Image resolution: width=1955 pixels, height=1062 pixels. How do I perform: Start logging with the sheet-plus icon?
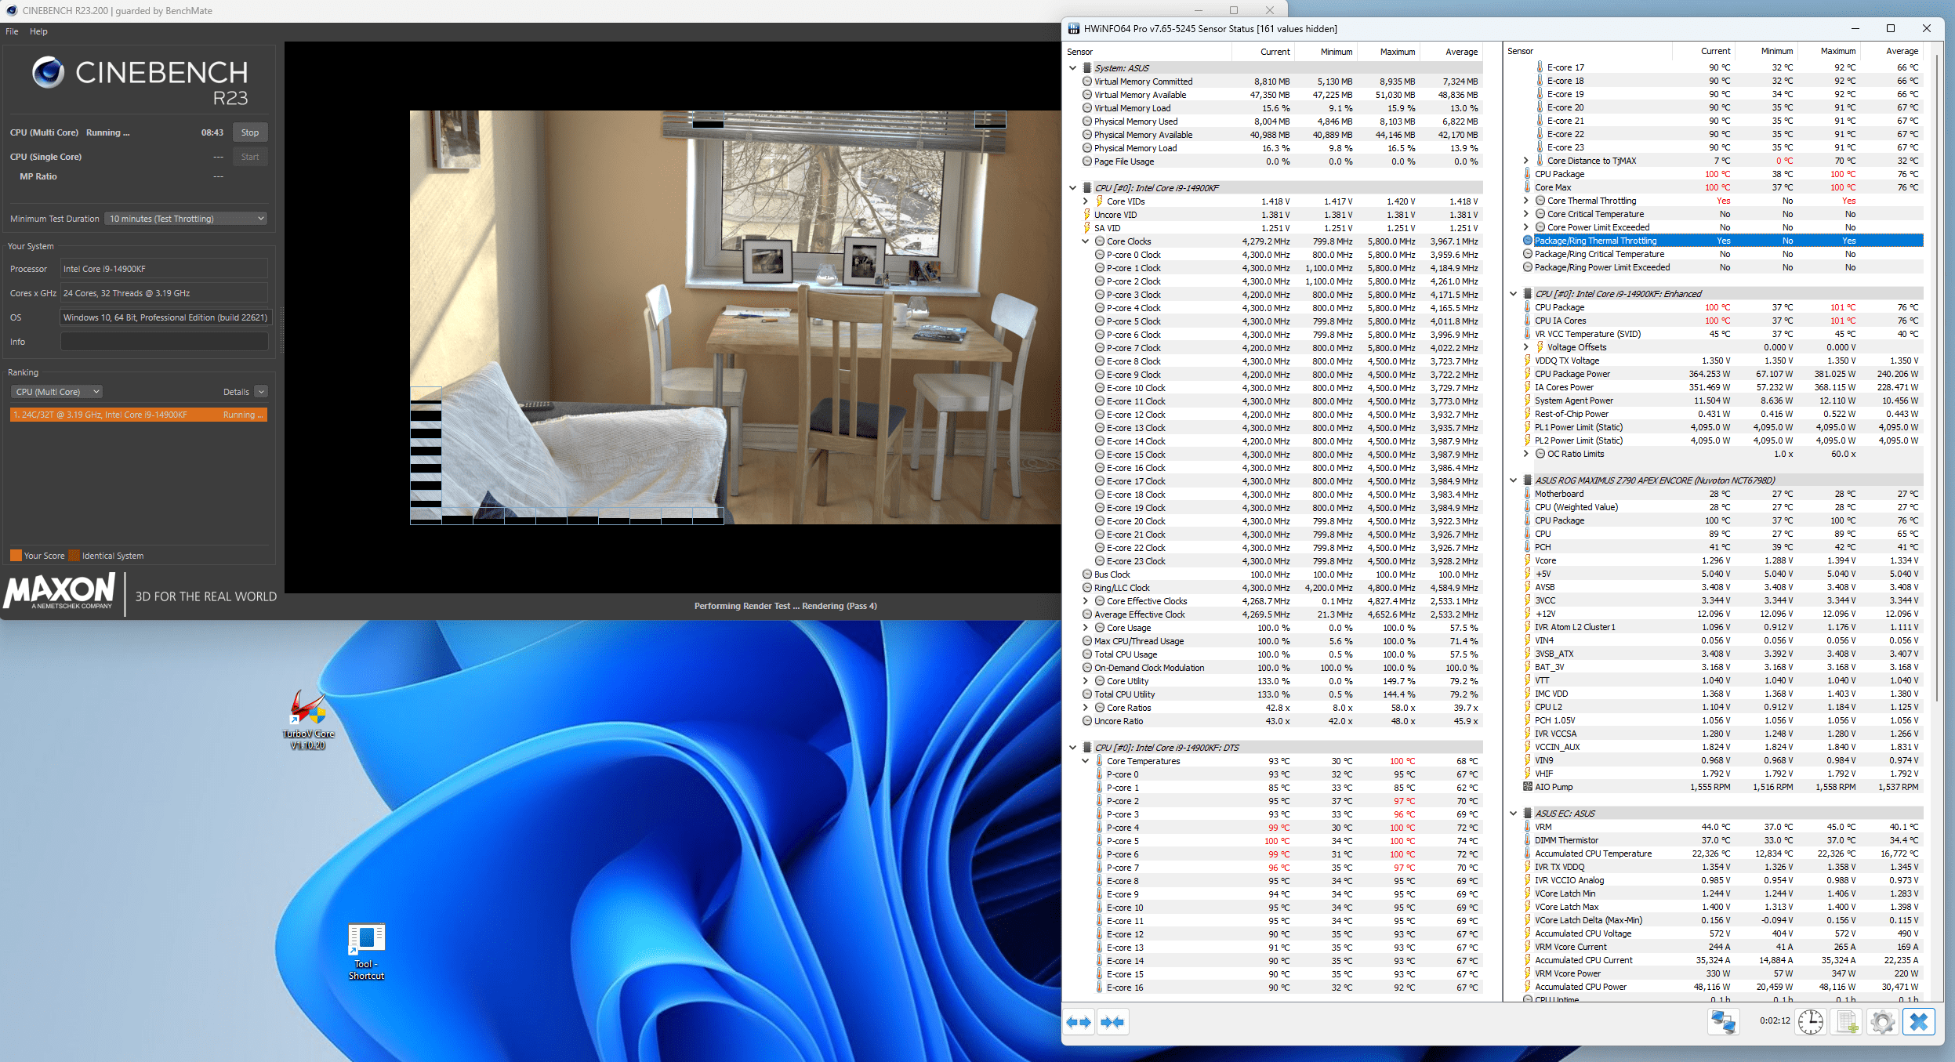tap(1847, 1022)
